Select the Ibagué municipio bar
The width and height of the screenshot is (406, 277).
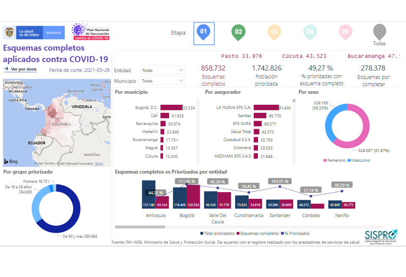pos(162,148)
